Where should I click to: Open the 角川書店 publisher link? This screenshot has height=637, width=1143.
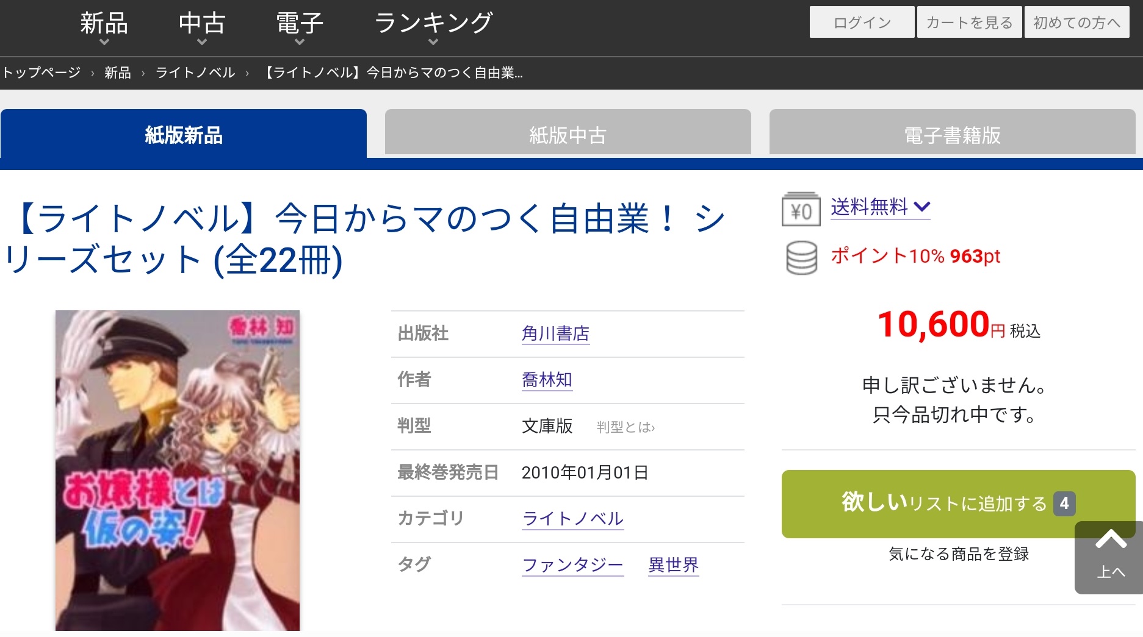pos(555,333)
